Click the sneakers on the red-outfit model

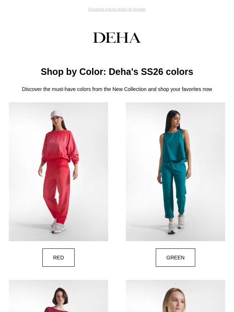57,227
